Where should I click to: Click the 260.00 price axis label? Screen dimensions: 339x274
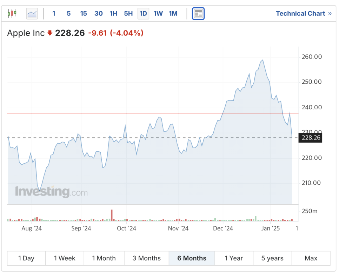312,57
